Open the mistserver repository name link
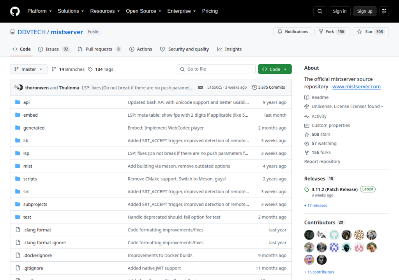Viewport: 399px width, 280px height. pyautogui.click(x=67, y=32)
